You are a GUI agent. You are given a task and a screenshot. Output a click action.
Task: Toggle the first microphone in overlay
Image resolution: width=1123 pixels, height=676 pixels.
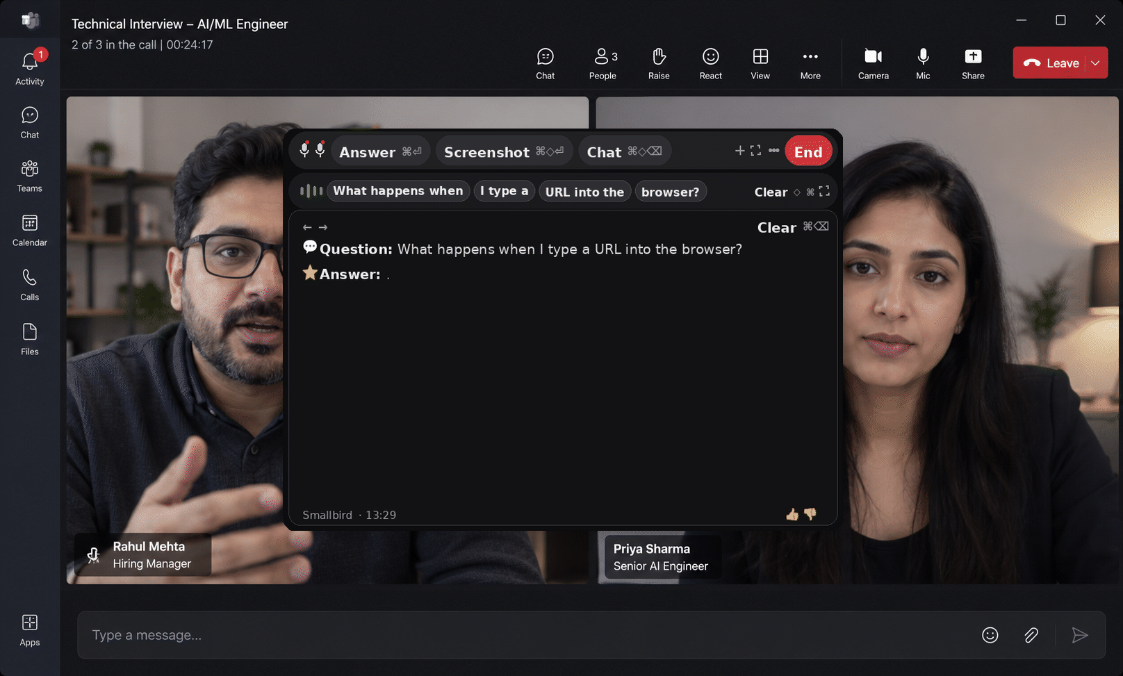pyautogui.click(x=304, y=149)
